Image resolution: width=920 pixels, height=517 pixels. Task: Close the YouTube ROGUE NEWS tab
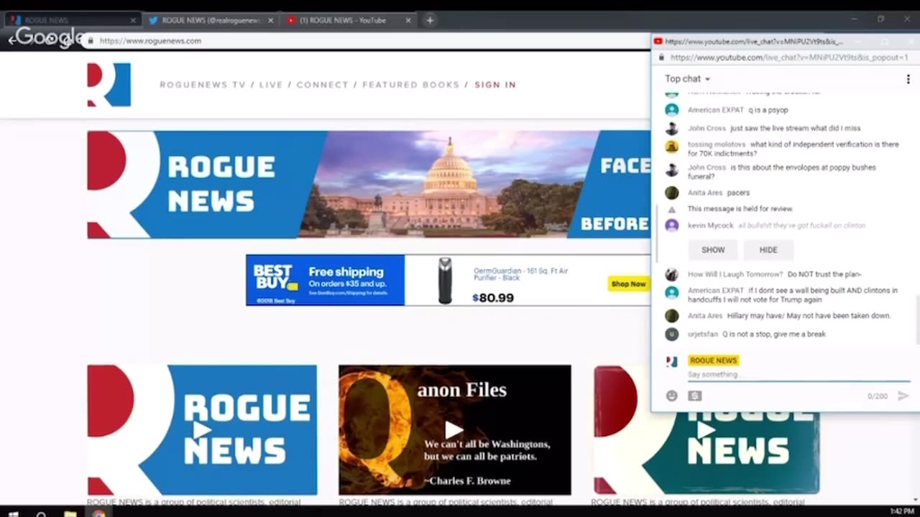click(409, 20)
